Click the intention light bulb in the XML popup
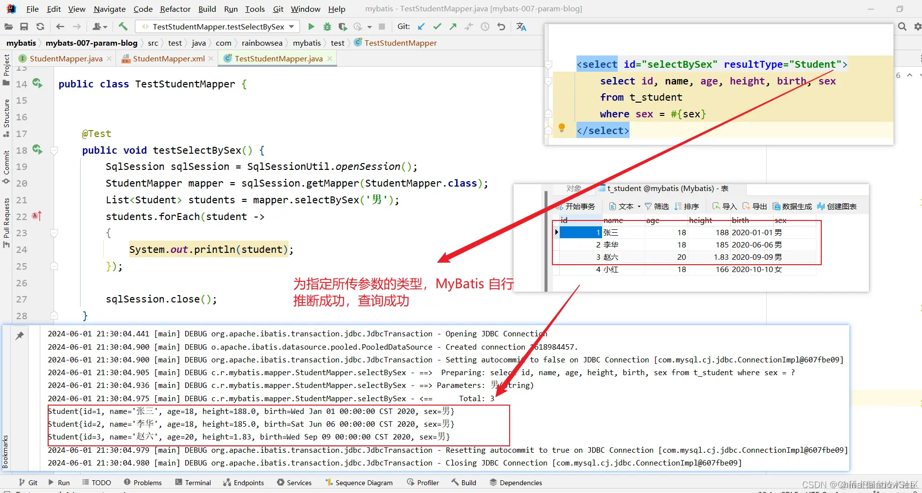The height and width of the screenshot is (493, 922). coord(562,128)
